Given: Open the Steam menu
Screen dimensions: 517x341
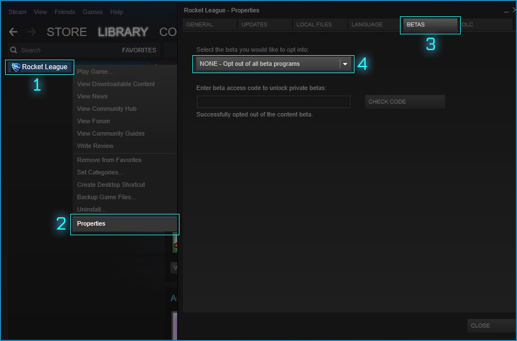Looking at the screenshot, I should 17,12.
